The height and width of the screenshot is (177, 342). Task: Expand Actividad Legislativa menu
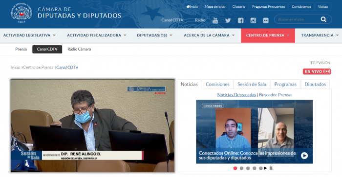[x=29, y=35]
